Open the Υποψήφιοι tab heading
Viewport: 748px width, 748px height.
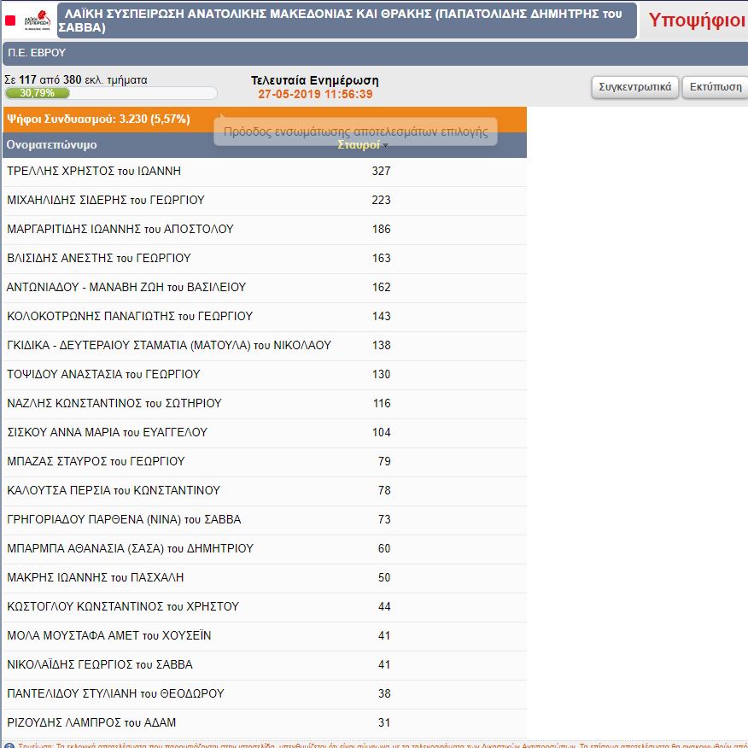tap(697, 20)
